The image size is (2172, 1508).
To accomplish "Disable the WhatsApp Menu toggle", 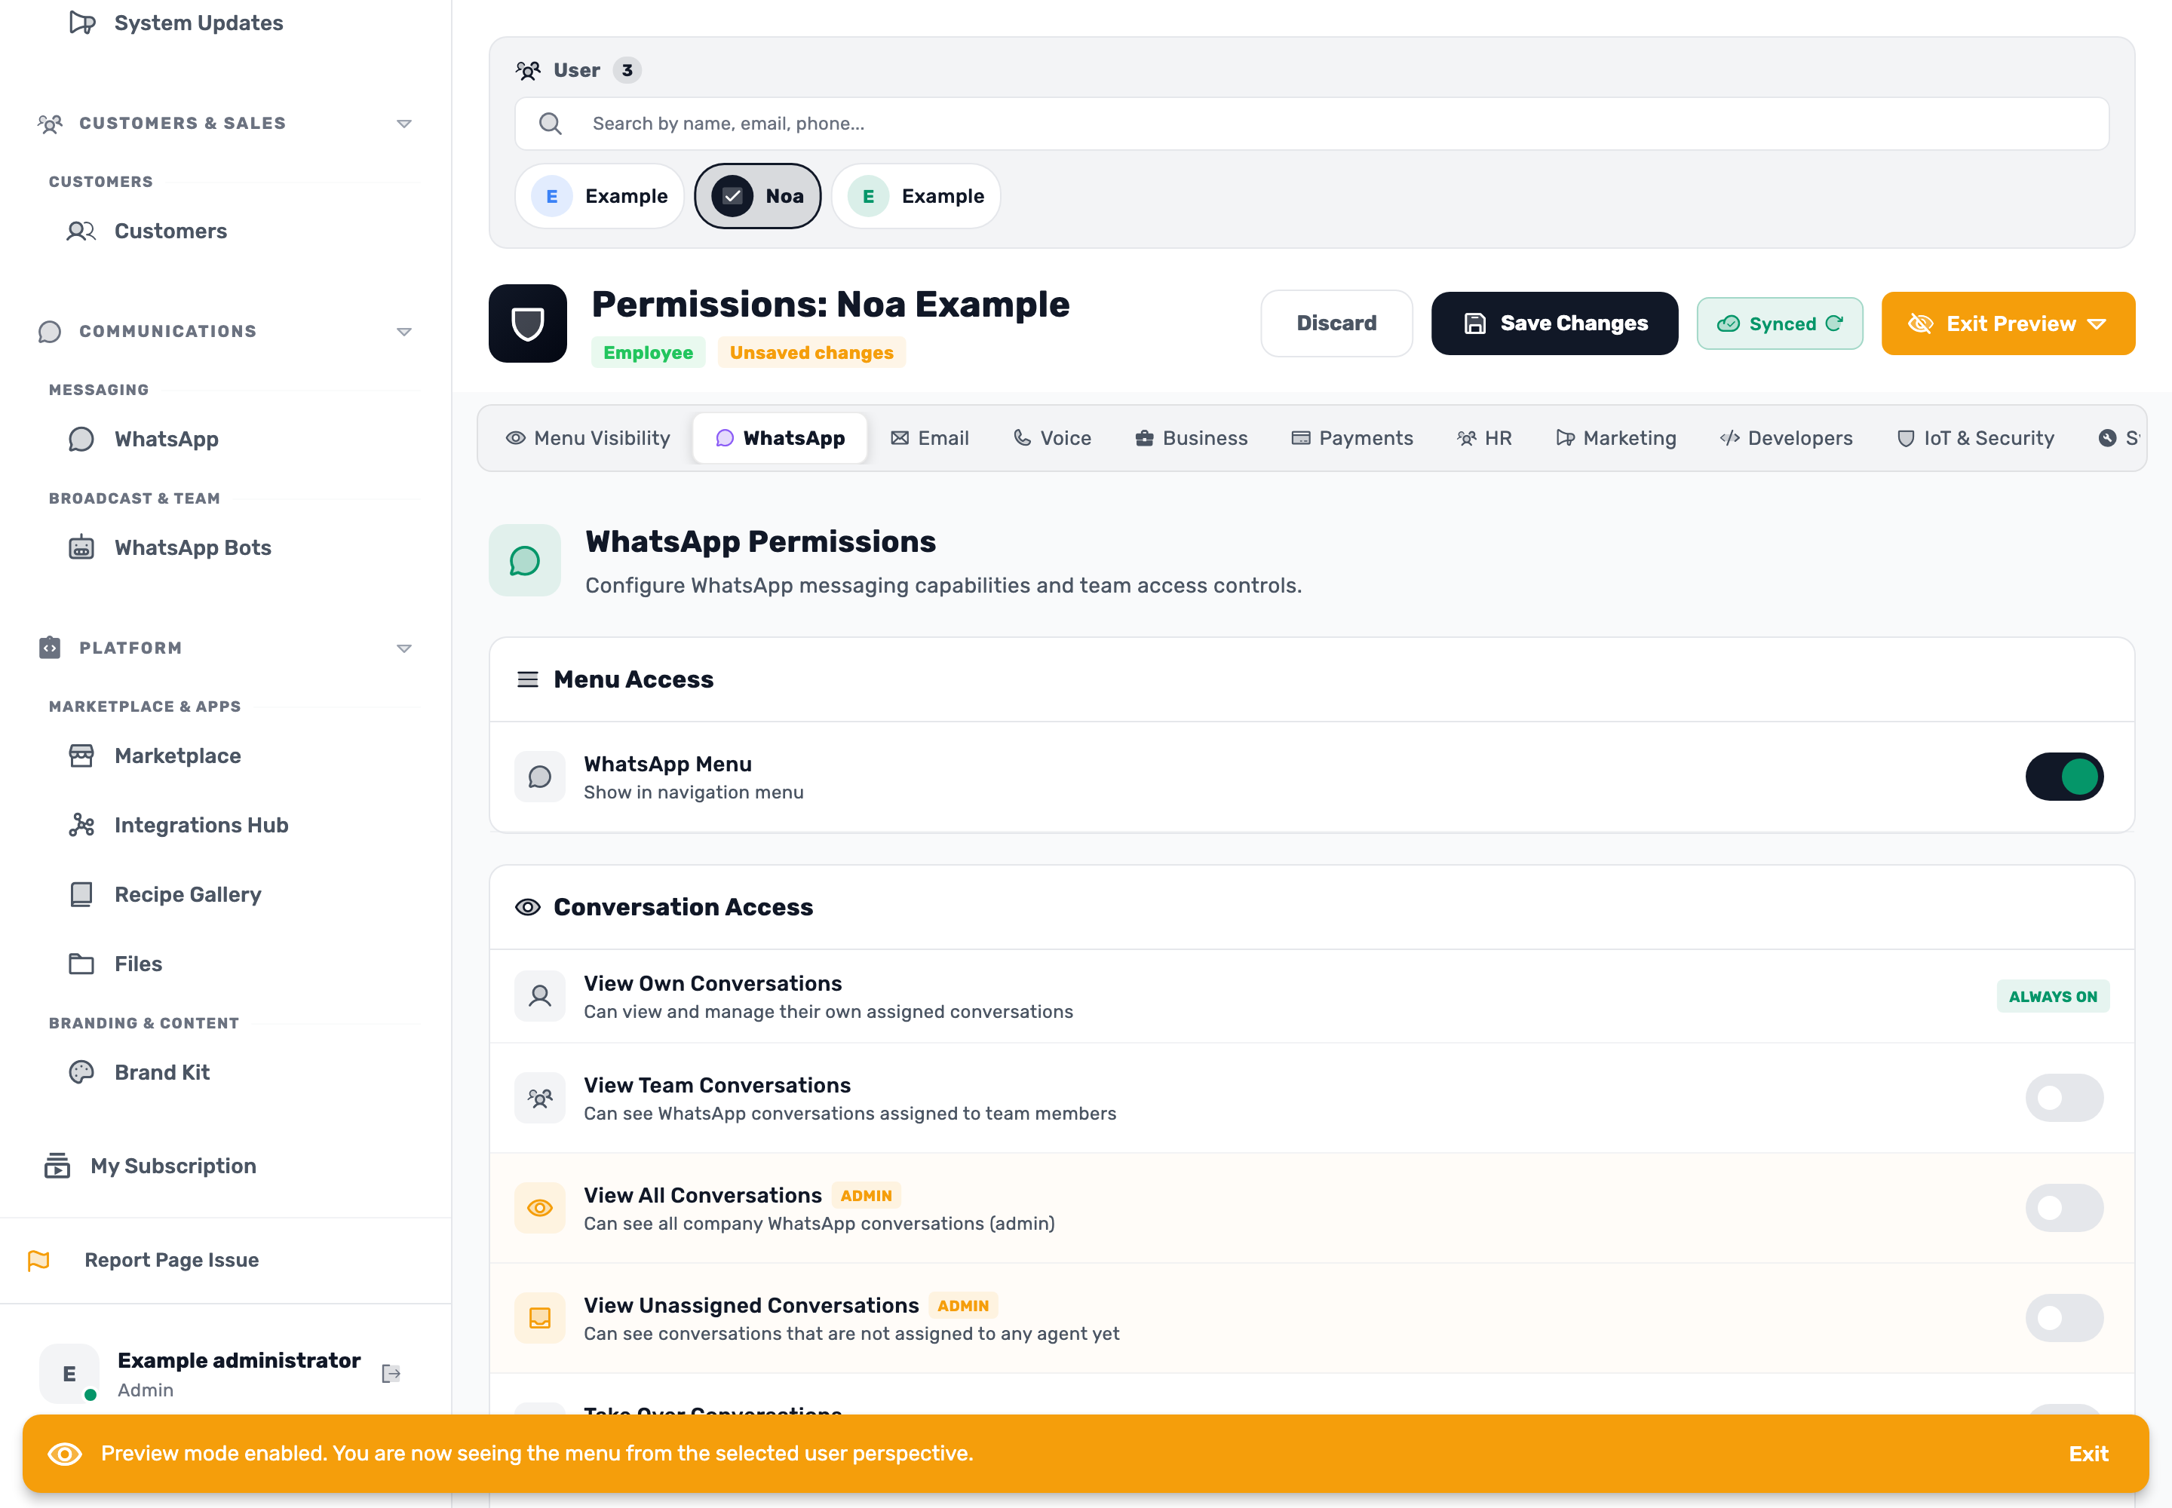I will click(x=2064, y=777).
